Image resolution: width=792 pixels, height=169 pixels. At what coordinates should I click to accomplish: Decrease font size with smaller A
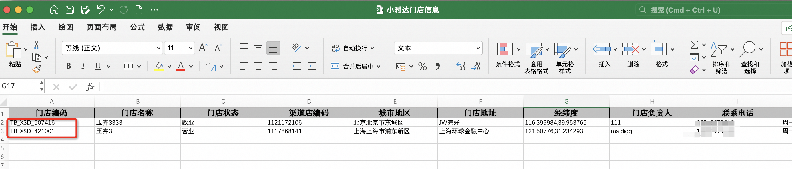click(x=218, y=48)
